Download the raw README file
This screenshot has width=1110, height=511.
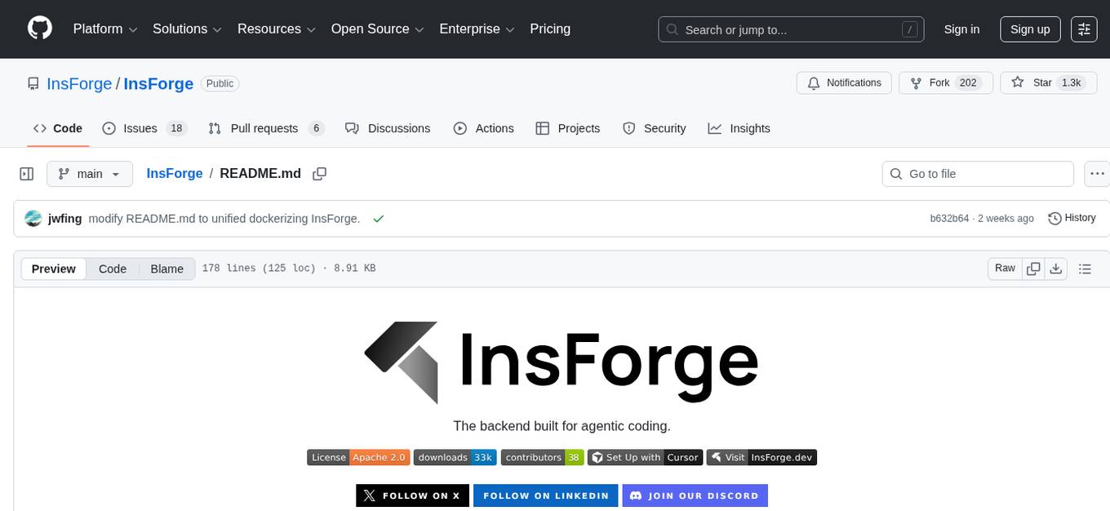[x=1056, y=268]
